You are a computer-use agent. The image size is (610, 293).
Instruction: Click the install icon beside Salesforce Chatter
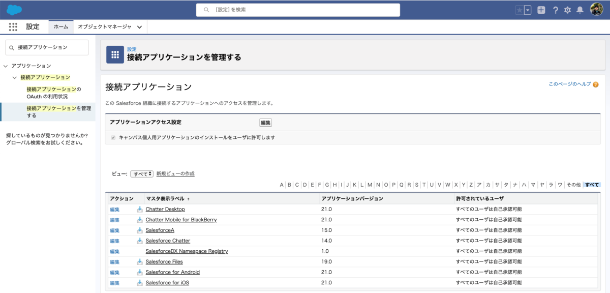pos(140,241)
